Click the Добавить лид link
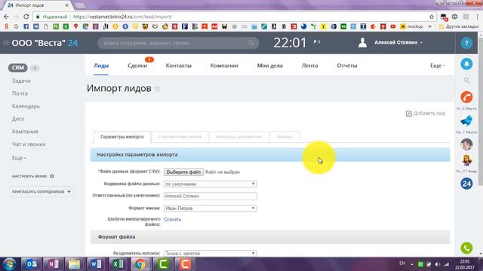Image resolution: width=483 pixels, height=271 pixels. coord(426,114)
